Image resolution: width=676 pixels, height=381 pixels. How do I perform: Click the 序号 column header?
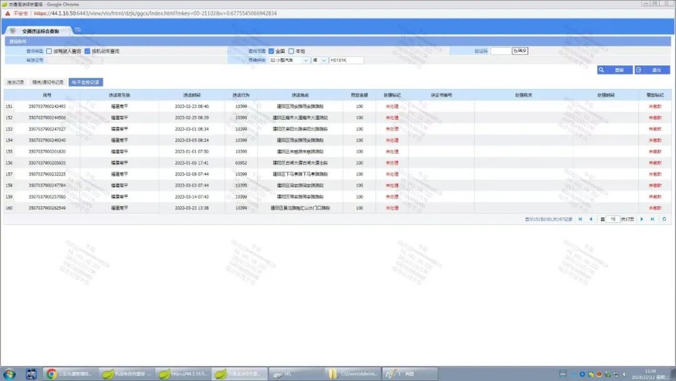(x=47, y=95)
